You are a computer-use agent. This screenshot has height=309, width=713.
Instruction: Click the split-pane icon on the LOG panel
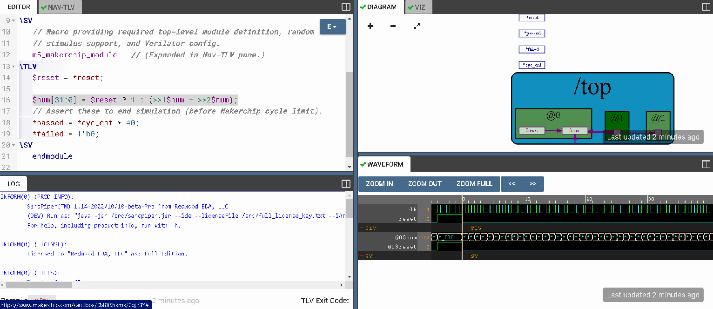[x=345, y=184]
